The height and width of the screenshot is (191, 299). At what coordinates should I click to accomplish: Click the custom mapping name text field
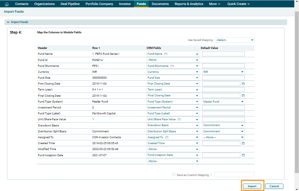(234, 174)
